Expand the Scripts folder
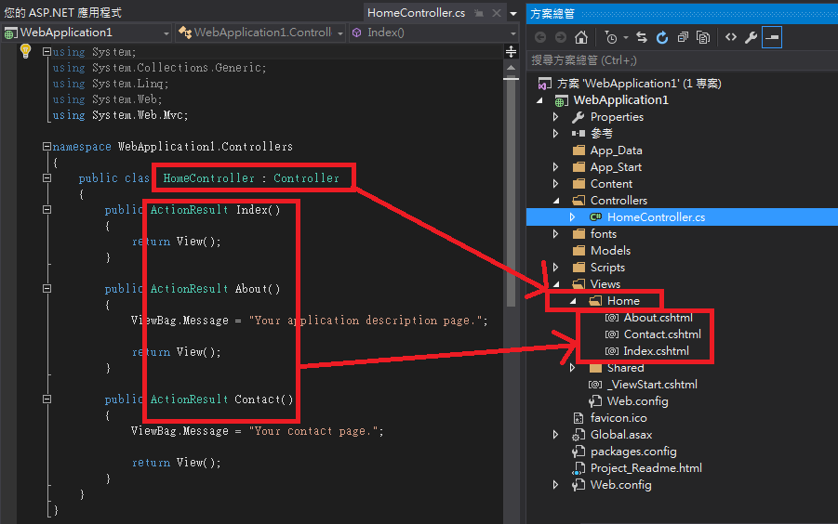Image resolution: width=838 pixels, height=524 pixels. click(556, 268)
